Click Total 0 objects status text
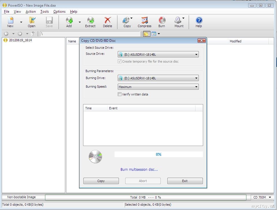Screen dimensions: 277x210 [x=23, y=205]
